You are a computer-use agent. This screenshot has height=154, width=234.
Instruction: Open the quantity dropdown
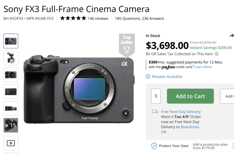(x=156, y=96)
